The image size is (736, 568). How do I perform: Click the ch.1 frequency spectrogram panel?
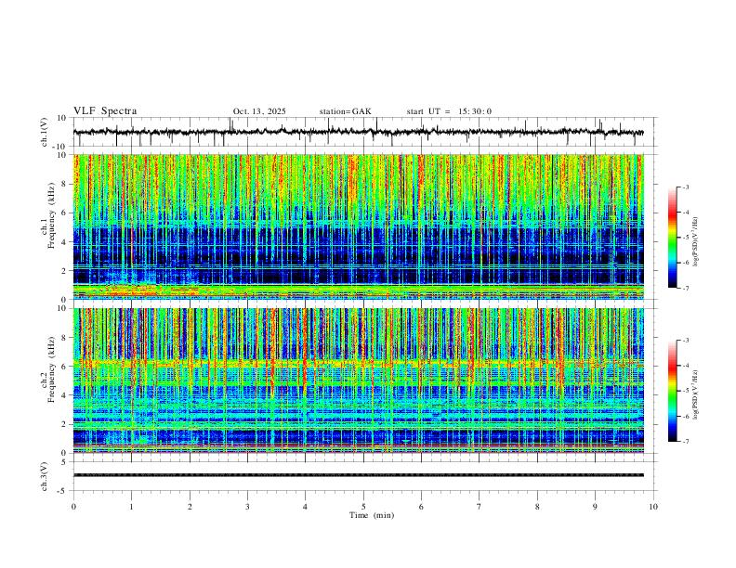point(358,226)
